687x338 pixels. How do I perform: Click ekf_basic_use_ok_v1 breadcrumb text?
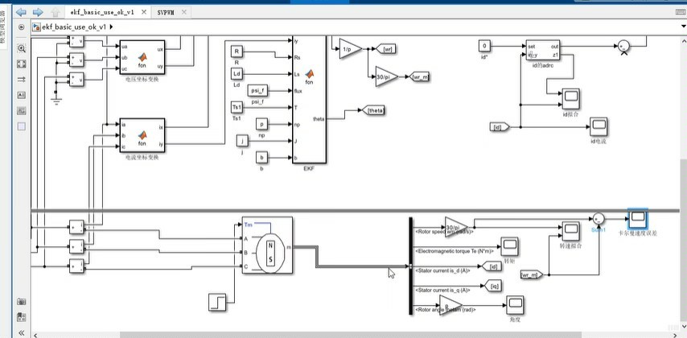pos(74,27)
